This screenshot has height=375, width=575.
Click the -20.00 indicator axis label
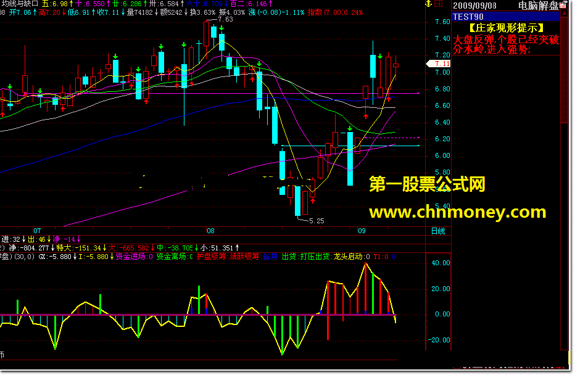point(439,340)
